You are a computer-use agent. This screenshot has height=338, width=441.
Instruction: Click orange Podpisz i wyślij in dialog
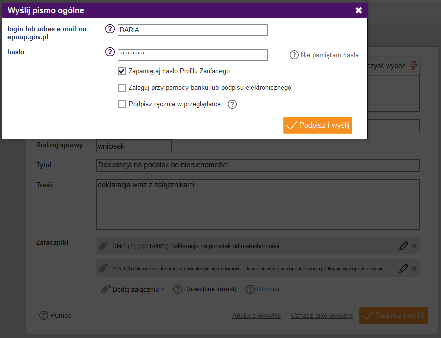pyautogui.click(x=317, y=125)
